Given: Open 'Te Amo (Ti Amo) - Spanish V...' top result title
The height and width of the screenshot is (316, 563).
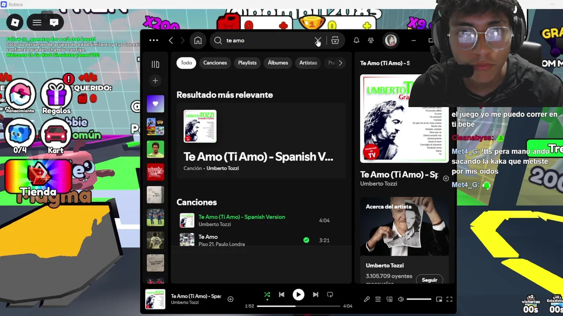Looking at the screenshot, I should 258,157.
